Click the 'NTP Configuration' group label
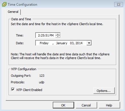The image size is (125, 111). [24, 69]
